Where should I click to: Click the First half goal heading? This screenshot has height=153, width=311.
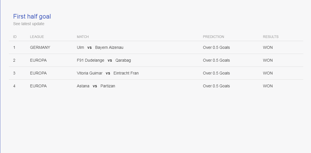pos(32,17)
